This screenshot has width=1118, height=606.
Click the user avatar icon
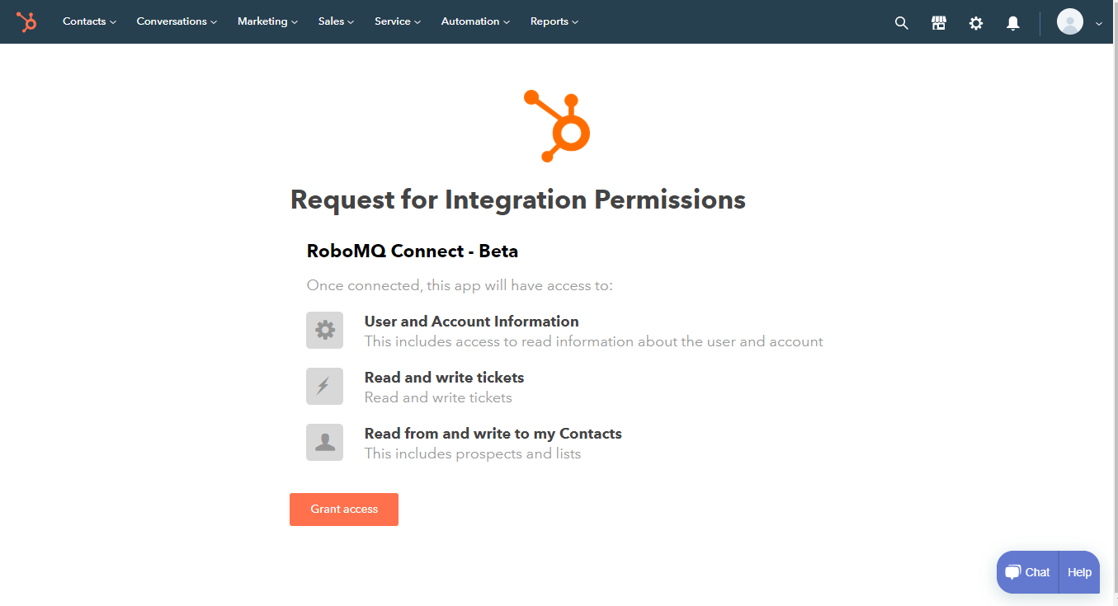[x=1070, y=21]
